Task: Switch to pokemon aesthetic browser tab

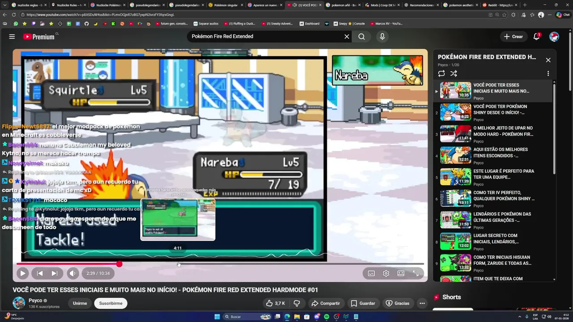Action: point(462,5)
